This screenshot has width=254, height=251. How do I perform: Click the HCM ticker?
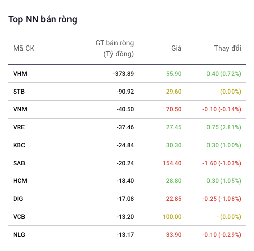tap(20, 181)
